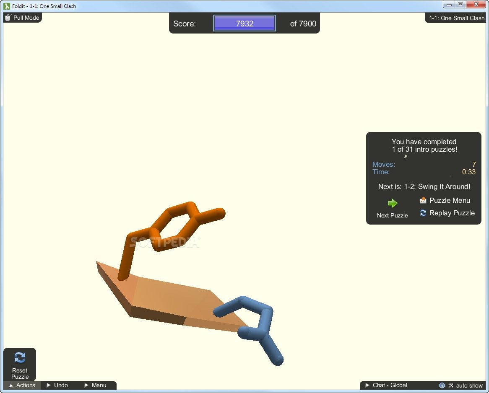Click the Reset Puzzle label
The width and height of the screenshot is (489, 393).
pos(20,373)
